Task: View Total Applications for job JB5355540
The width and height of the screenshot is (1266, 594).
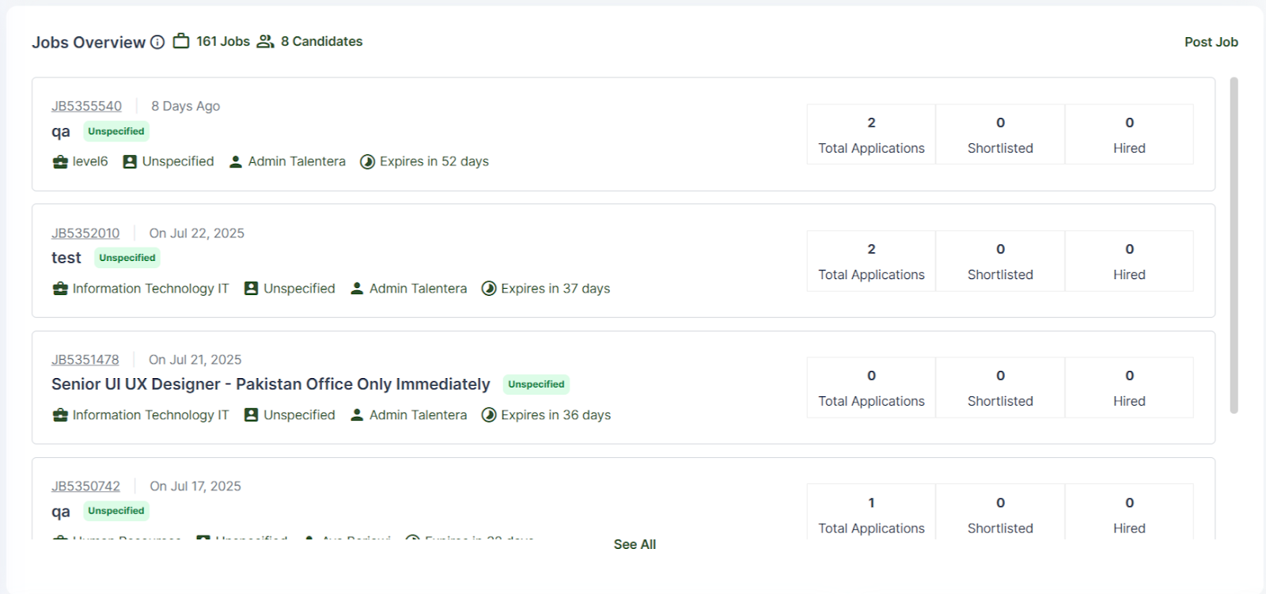Action: [871, 134]
